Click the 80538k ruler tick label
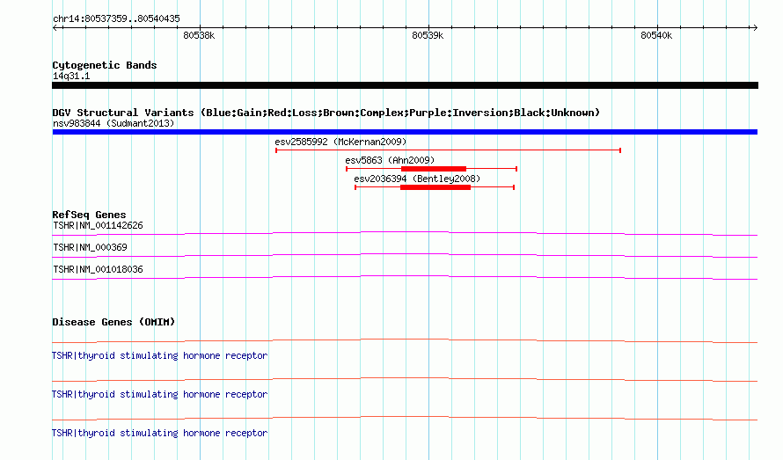 199,35
